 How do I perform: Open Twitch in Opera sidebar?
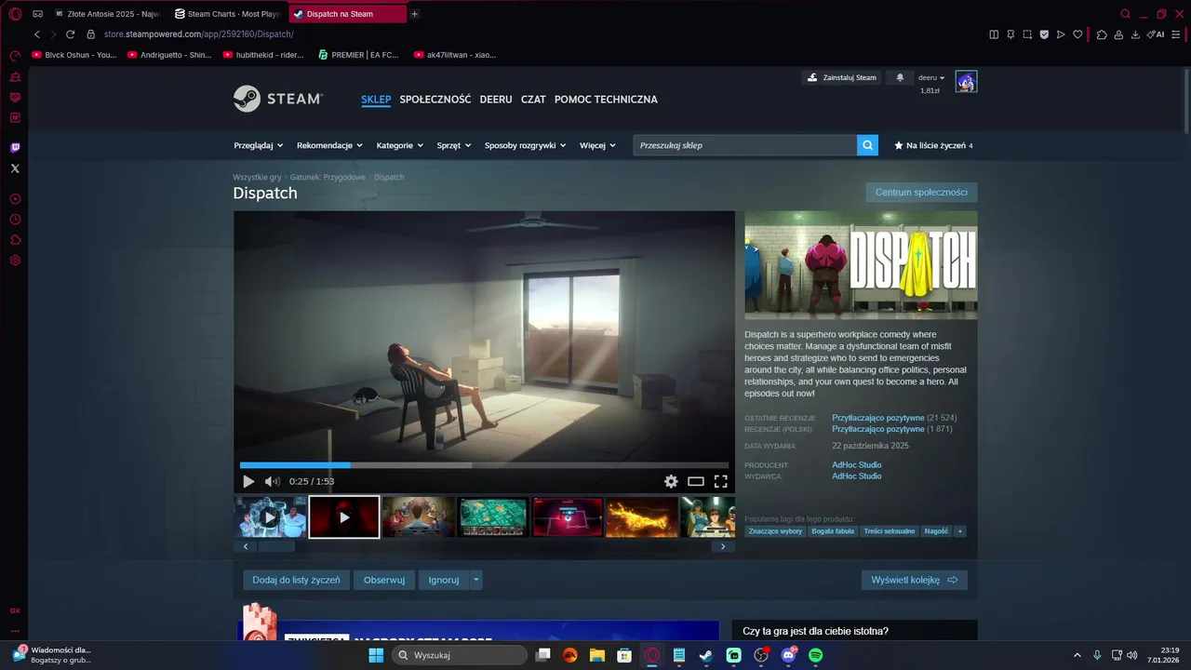[x=15, y=148]
